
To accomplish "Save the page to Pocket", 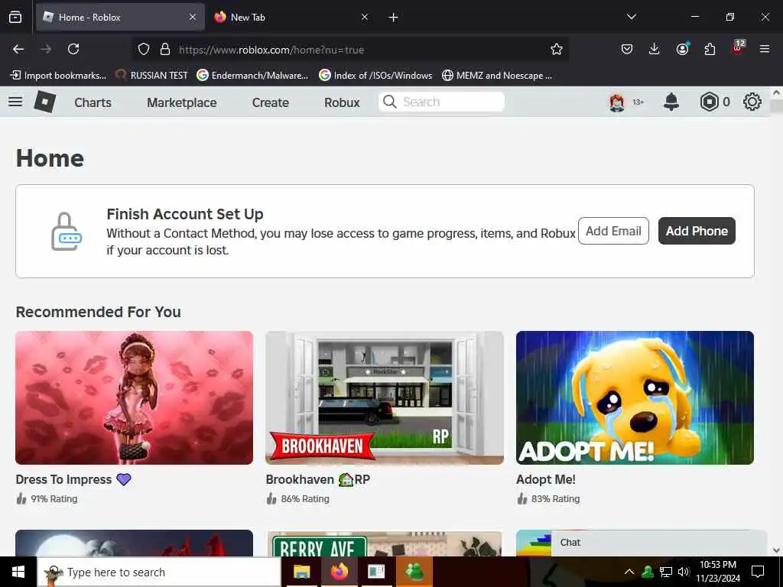I will (627, 49).
